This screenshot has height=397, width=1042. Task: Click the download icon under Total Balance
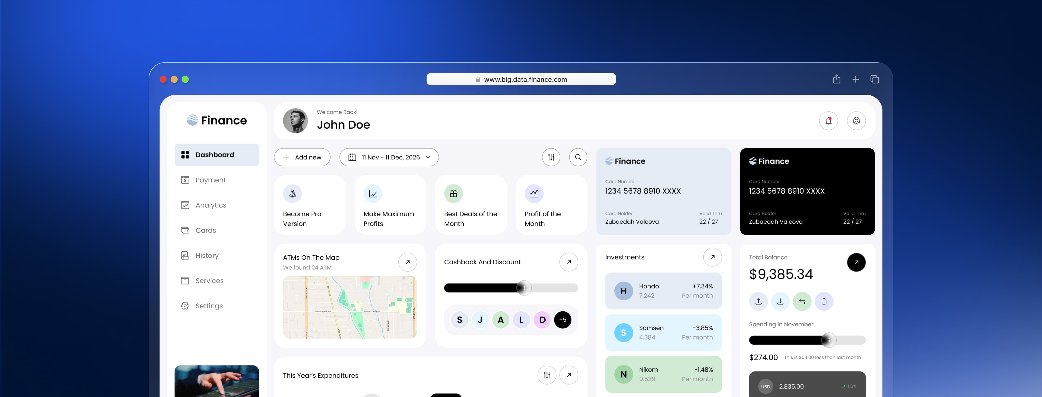point(780,302)
